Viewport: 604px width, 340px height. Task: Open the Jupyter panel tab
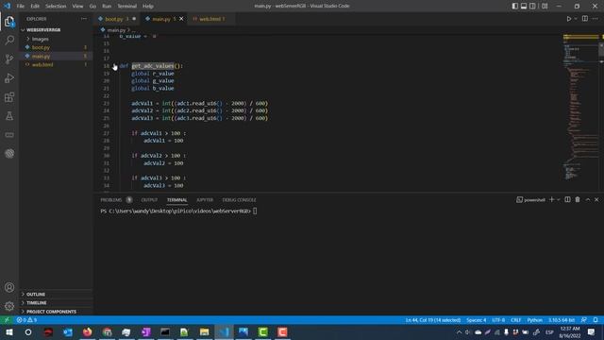click(205, 199)
